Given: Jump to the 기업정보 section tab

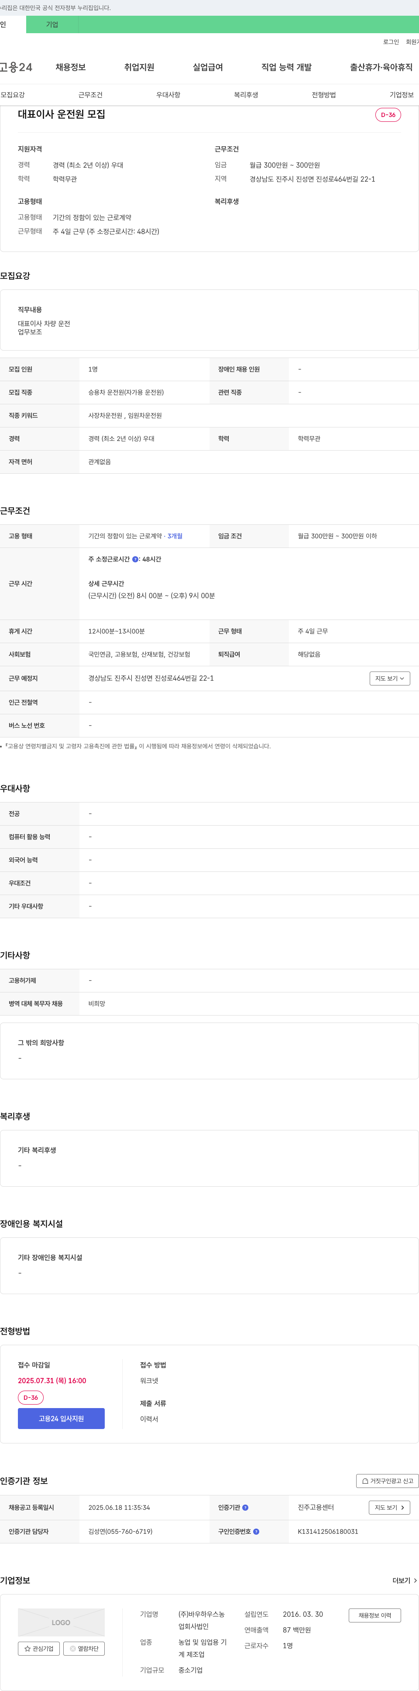Looking at the screenshot, I should (401, 95).
